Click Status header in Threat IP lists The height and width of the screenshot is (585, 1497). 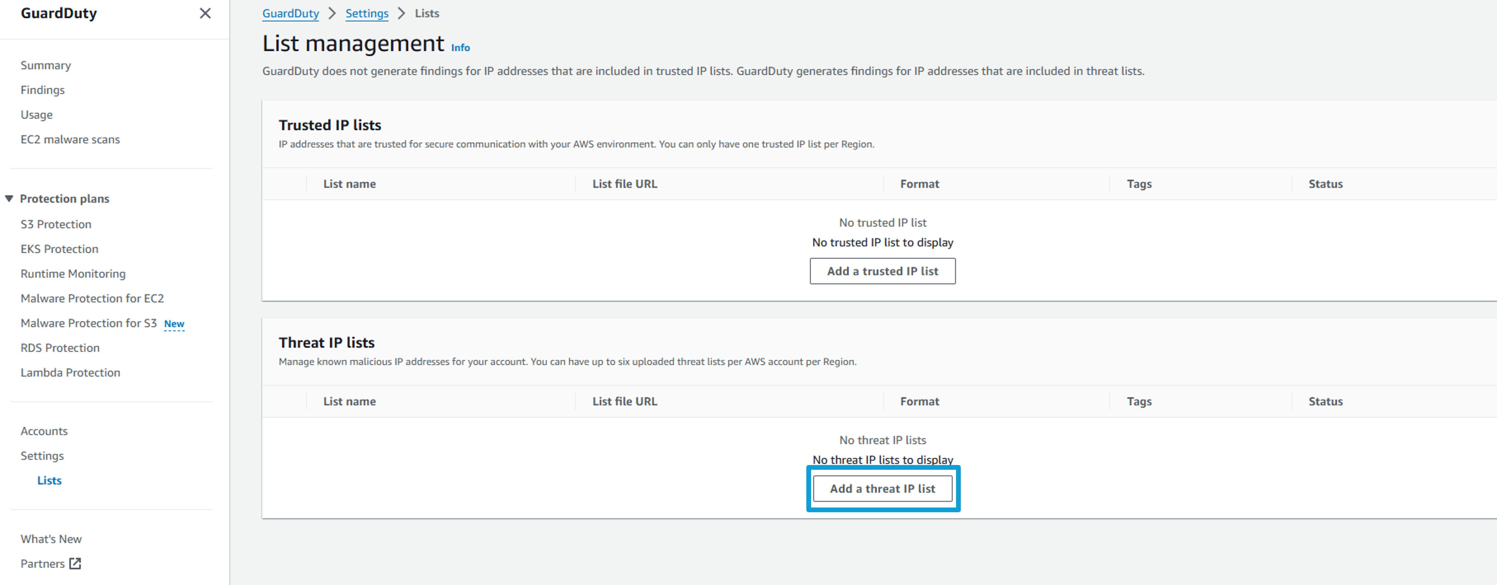(1326, 401)
